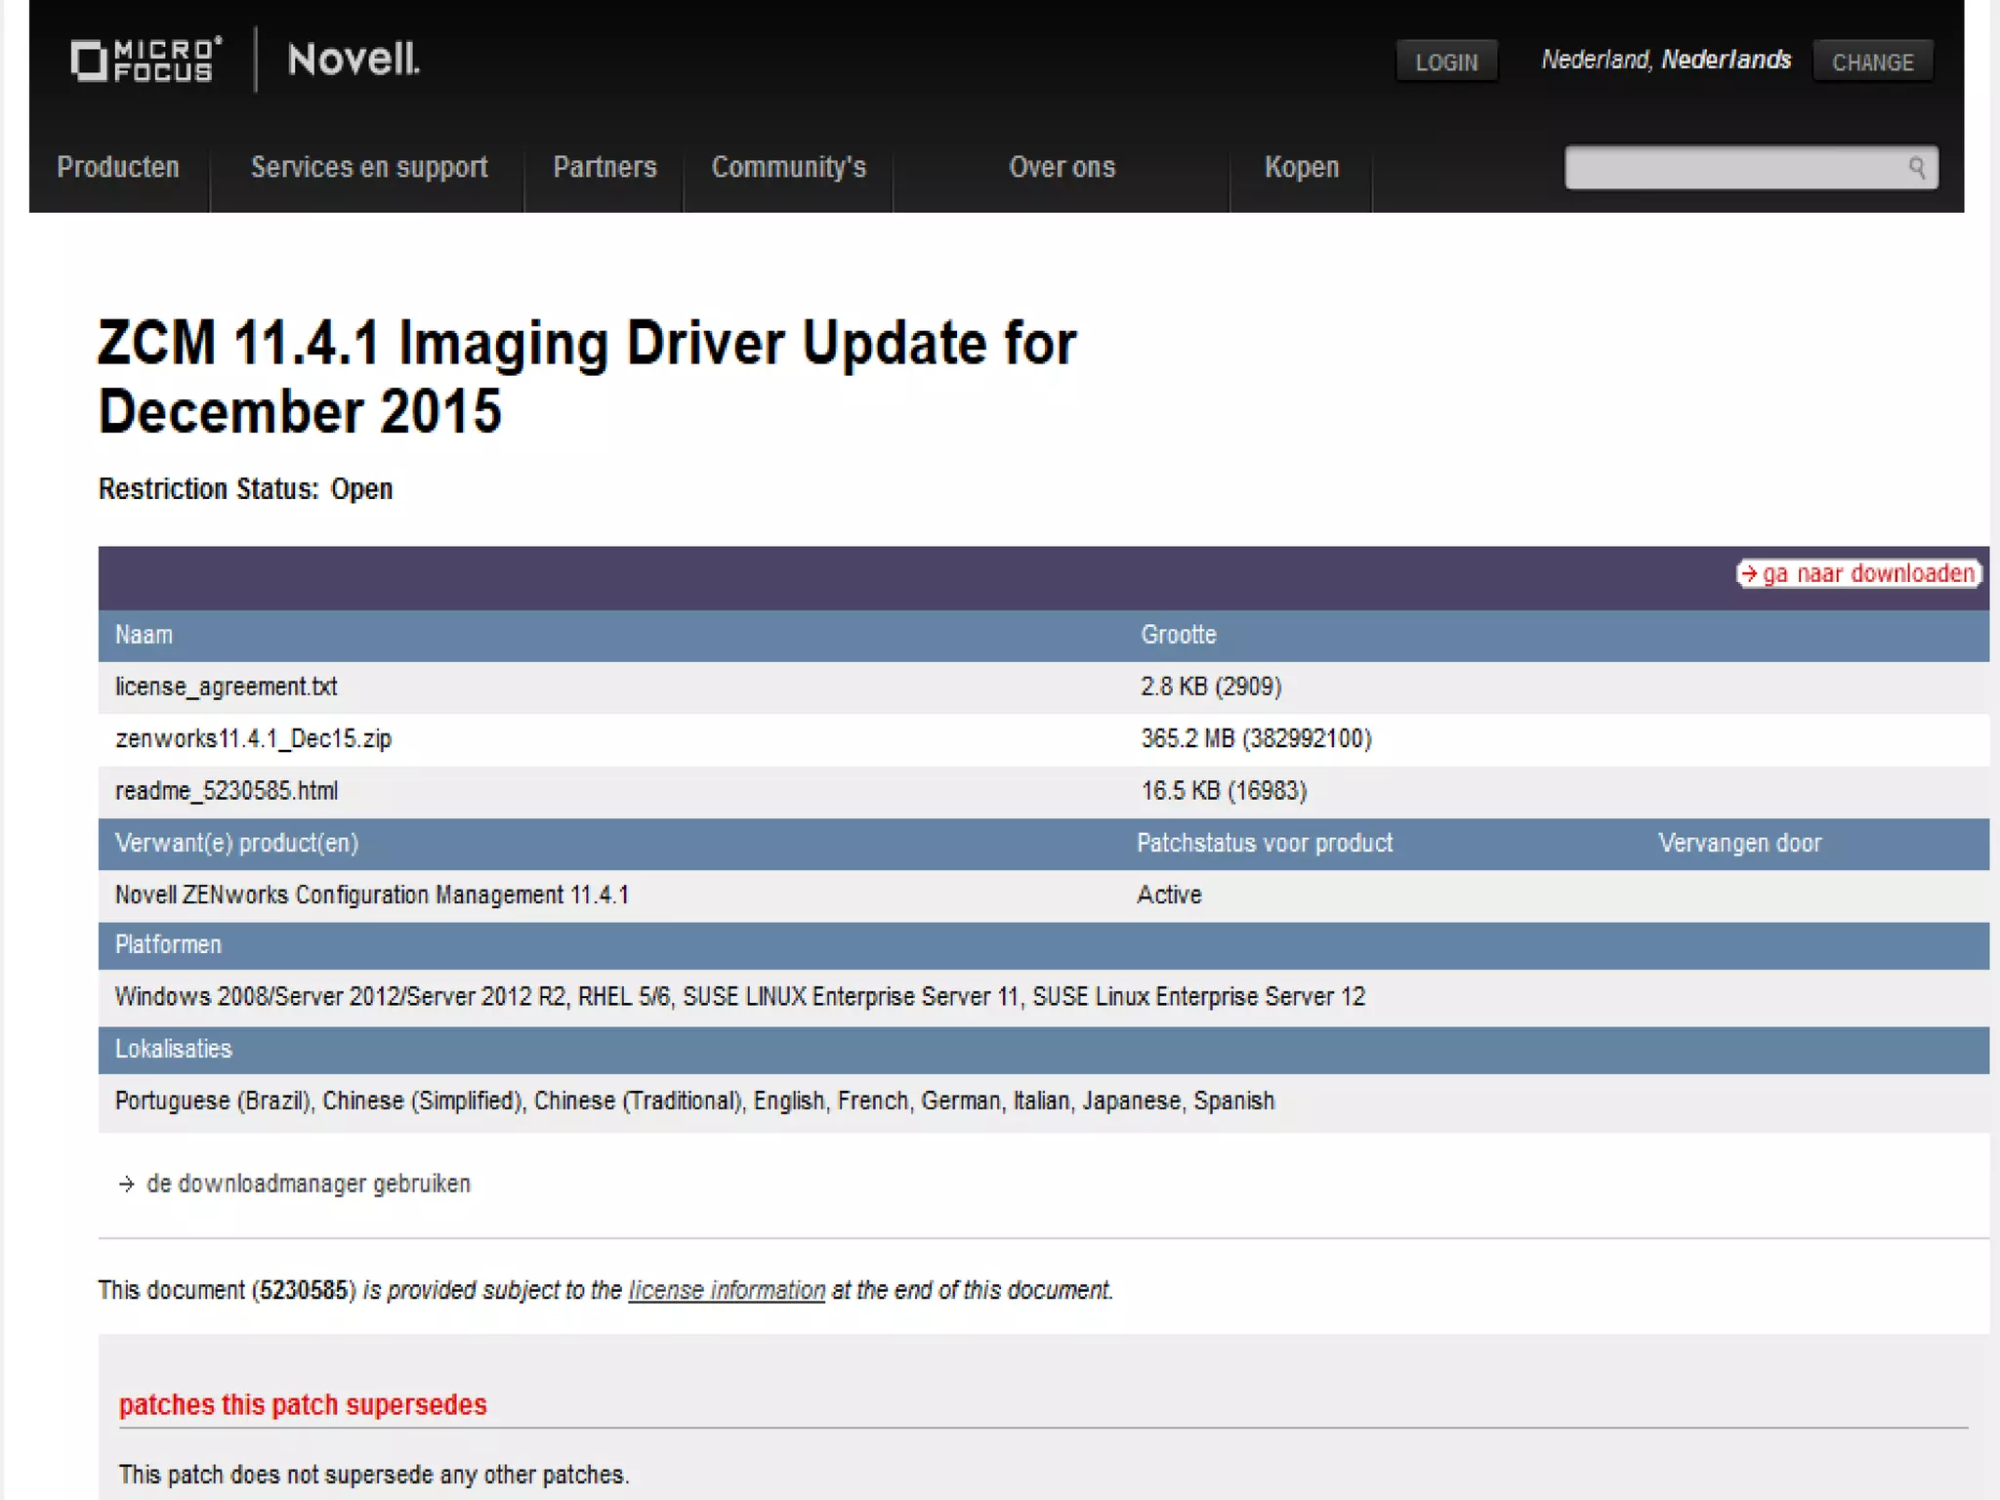Viewport: 2000px width, 1500px height.
Task: Open the Producten menu
Action: [118, 167]
